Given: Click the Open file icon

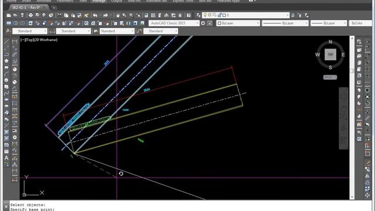Looking at the screenshot, I should pos(15,15).
